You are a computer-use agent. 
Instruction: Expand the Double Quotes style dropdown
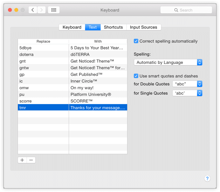coord(187,84)
